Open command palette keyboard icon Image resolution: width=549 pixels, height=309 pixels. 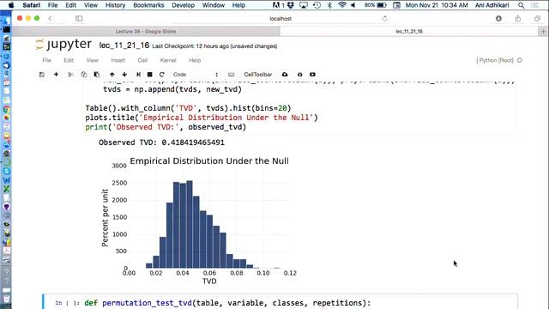231,75
